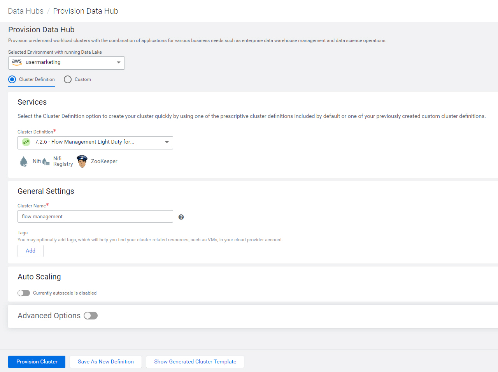Screen dimensions: 498x372
Task: Click the Provision Cluster button
Action: point(37,362)
